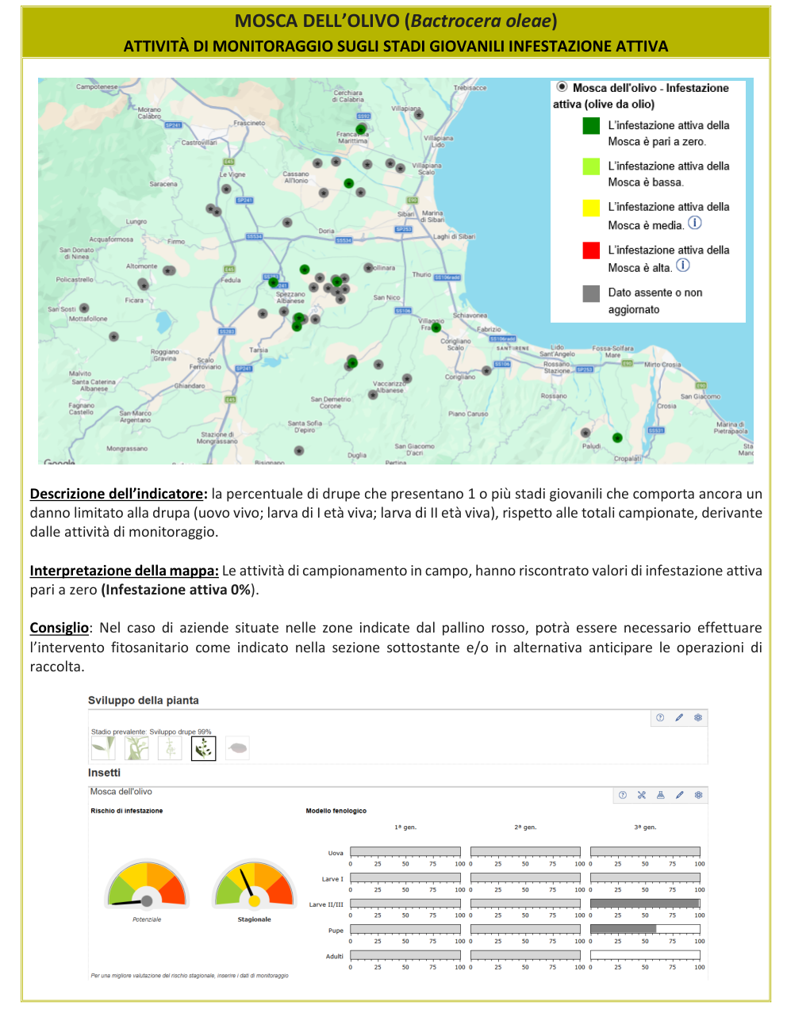787x1013 pixels.
Task: Click the monitoring data hint text under gauges
Action: (x=190, y=976)
